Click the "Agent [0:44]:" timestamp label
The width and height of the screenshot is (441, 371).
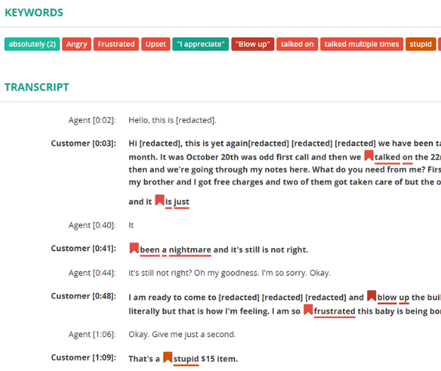[x=92, y=273]
